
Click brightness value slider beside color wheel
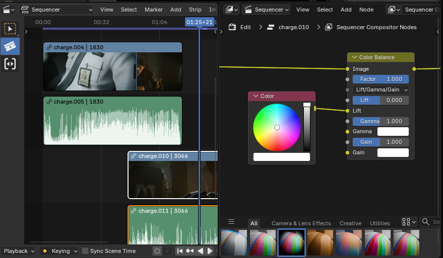307,127
